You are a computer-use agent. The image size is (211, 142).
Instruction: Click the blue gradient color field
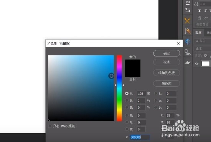tap(81, 88)
